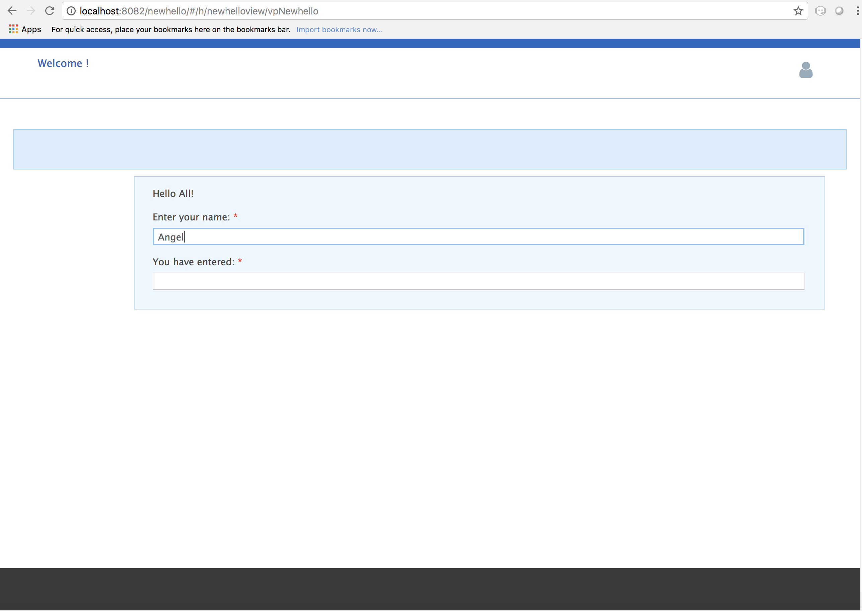862x611 pixels.
Task: Click the Hello All! heading text
Action: click(x=173, y=194)
